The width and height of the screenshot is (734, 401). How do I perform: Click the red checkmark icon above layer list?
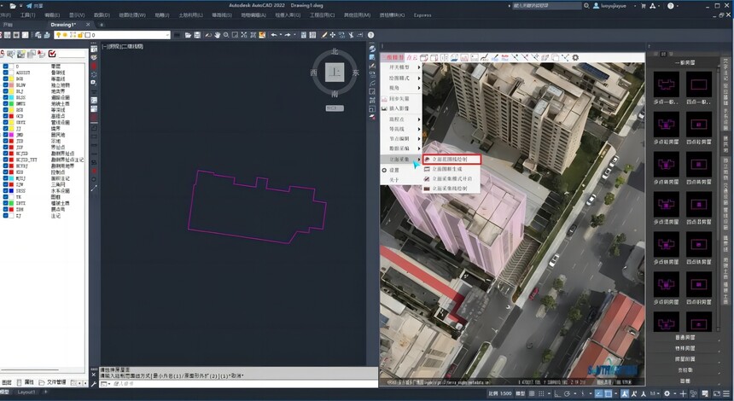[x=52, y=55]
